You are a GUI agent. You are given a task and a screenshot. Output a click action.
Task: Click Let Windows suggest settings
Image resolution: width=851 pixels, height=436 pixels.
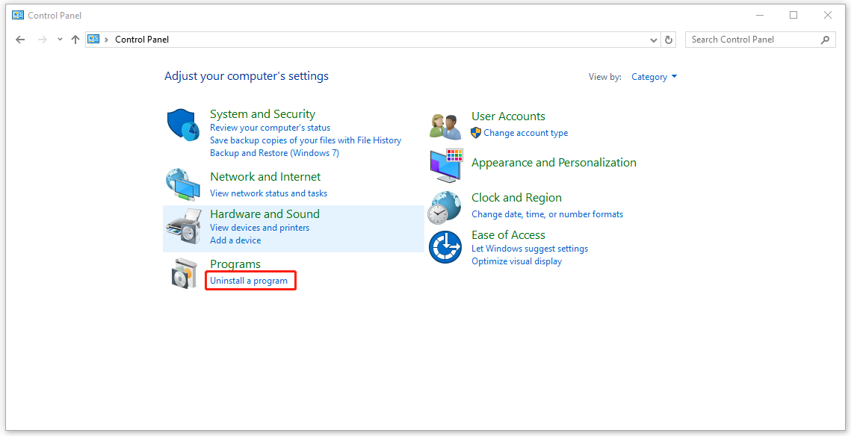coord(530,249)
